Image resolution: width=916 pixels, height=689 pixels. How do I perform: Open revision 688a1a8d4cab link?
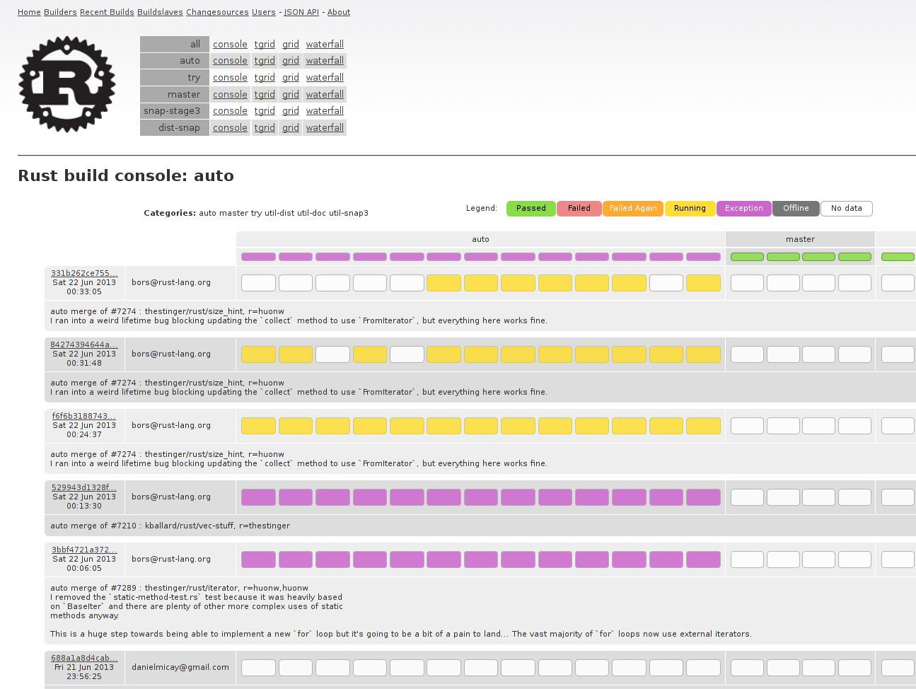click(x=84, y=658)
